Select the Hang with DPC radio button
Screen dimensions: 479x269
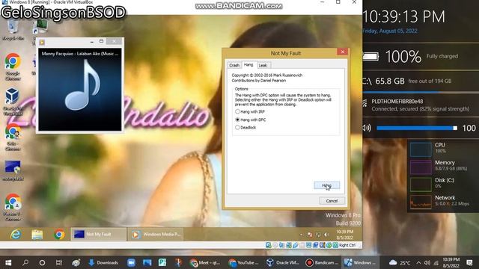pyautogui.click(x=237, y=120)
